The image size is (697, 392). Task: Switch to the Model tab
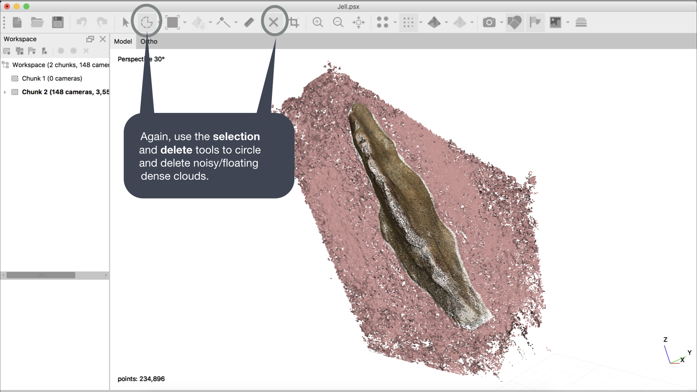click(x=123, y=41)
